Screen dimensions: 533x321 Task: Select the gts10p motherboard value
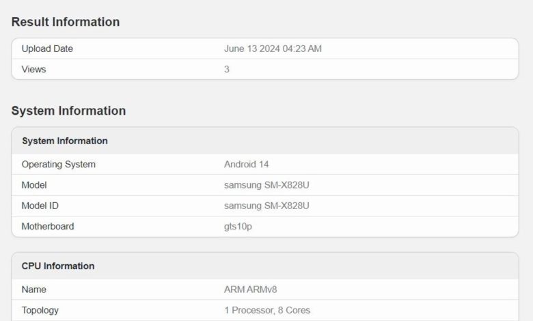pyautogui.click(x=239, y=226)
